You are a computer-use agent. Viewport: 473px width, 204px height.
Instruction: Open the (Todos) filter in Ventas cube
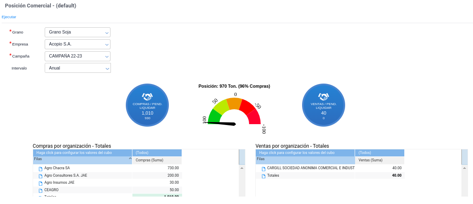(x=380, y=153)
